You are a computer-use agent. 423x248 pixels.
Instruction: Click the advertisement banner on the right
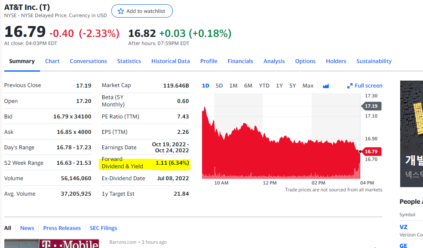[x=411, y=134]
